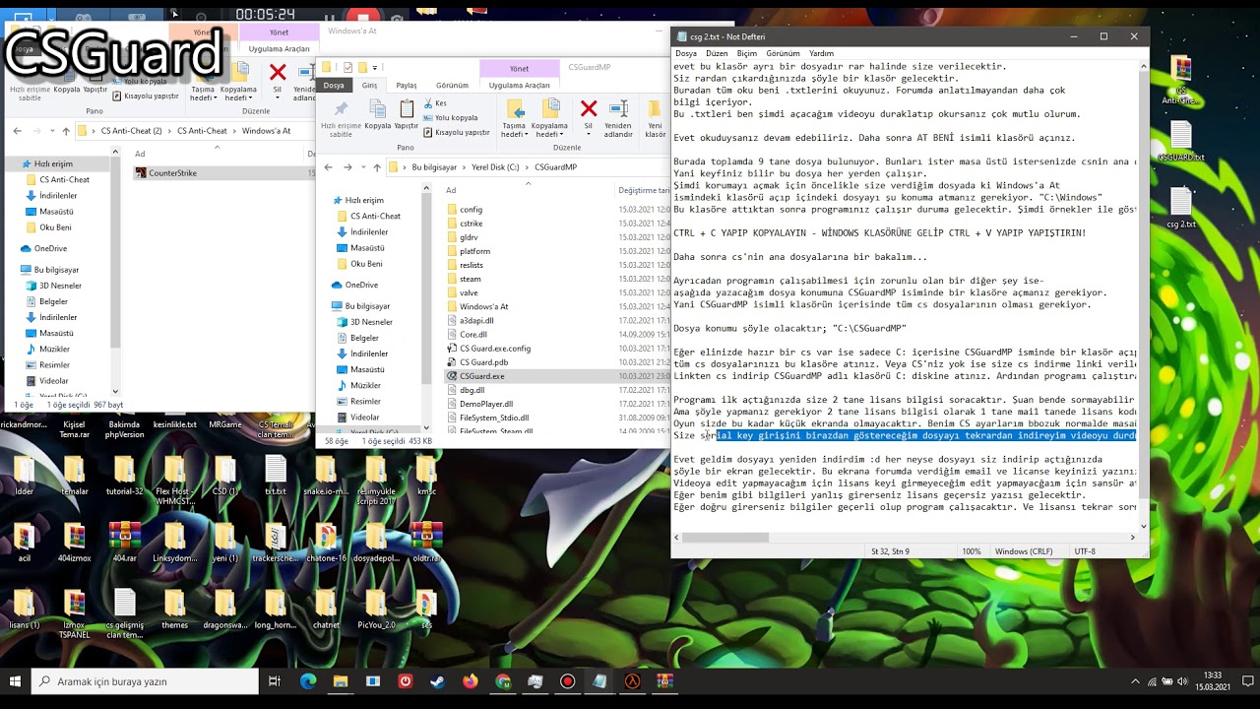Viewport: 1260px width, 709px height.
Task: Open Dosya menu in Notepad
Action: (x=686, y=53)
